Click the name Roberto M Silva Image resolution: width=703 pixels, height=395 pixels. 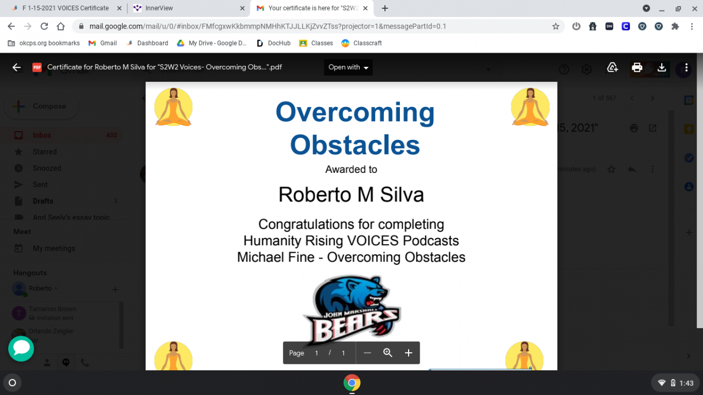pos(351,194)
